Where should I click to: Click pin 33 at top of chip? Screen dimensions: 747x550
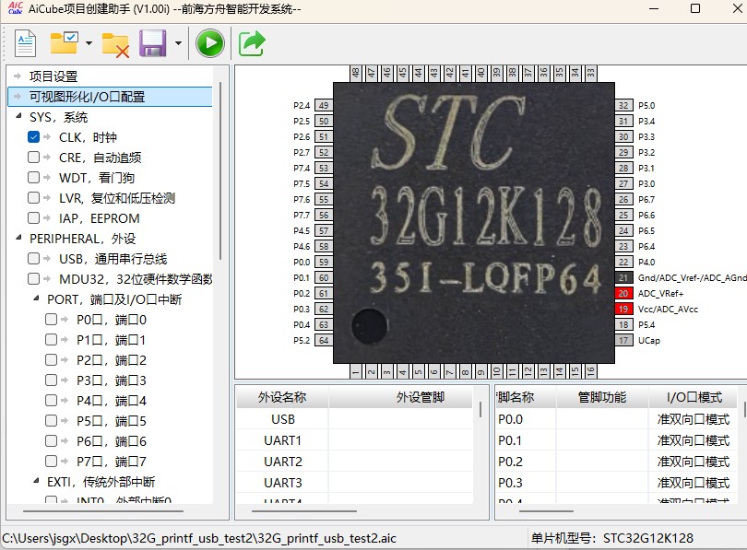click(591, 74)
